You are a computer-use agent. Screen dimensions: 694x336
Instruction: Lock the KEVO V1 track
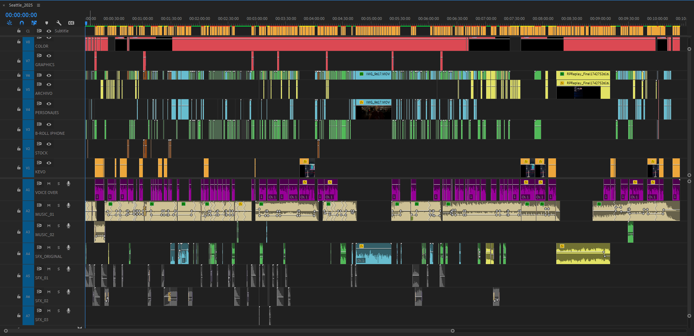(19, 168)
